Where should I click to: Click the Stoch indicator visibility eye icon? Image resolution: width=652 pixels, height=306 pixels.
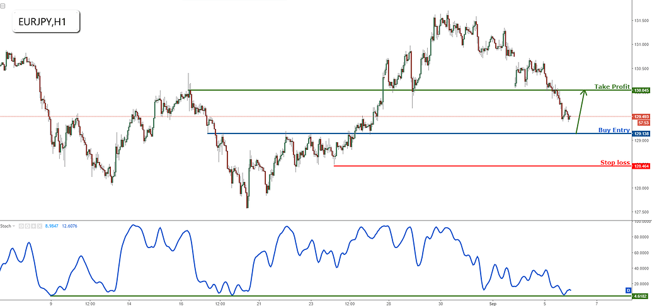pyautogui.click(x=21, y=225)
